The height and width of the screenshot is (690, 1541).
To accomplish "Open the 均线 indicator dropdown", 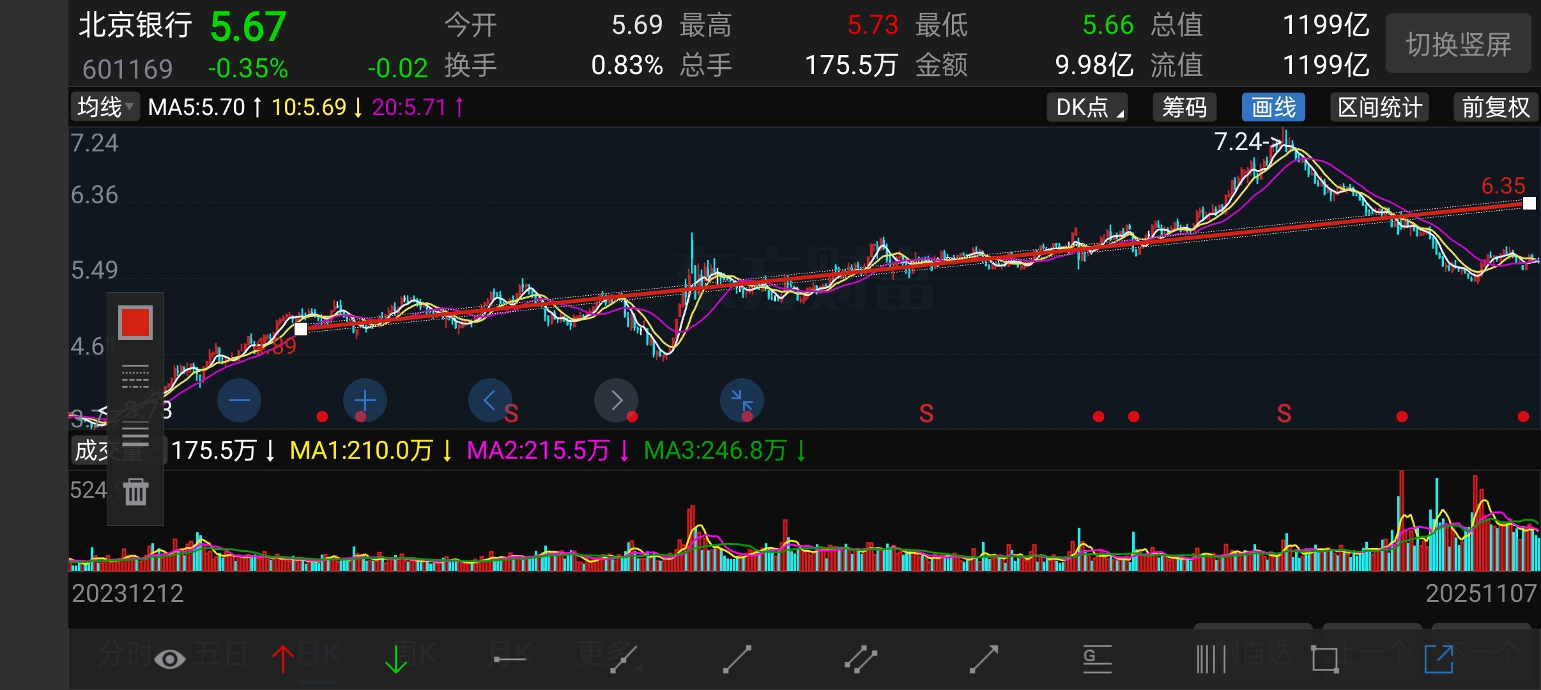I will coord(105,107).
